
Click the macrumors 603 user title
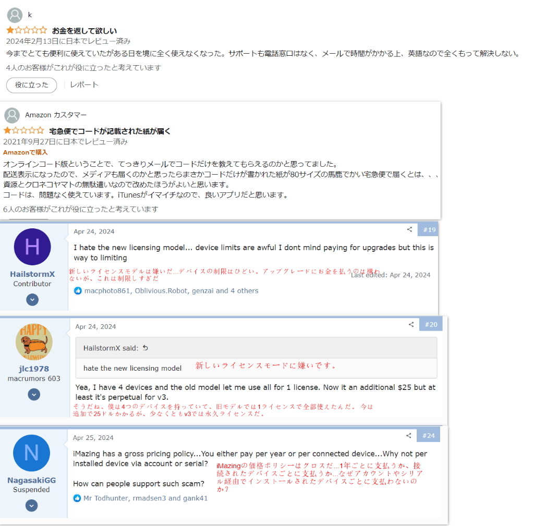pyautogui.click(x=34, y=378)
